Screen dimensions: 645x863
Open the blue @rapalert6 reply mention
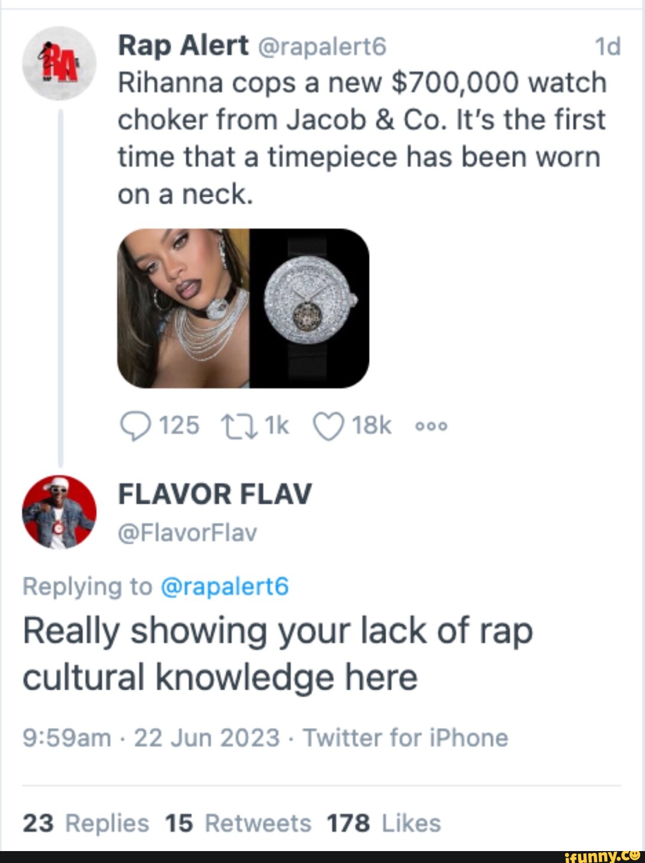225,587
